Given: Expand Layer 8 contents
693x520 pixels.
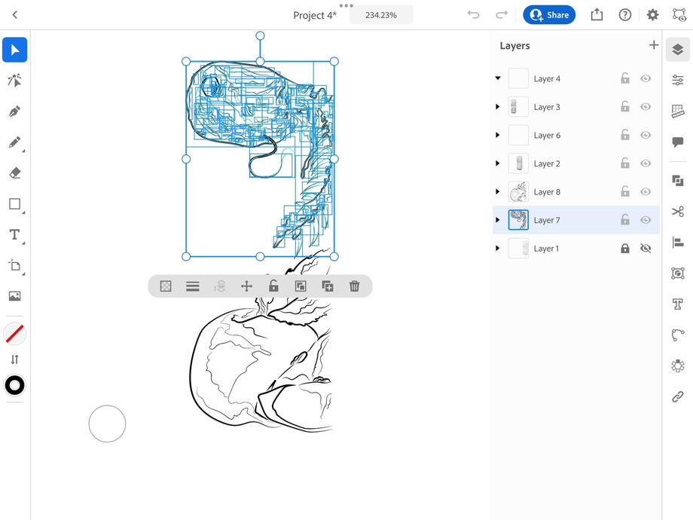Looking at the screenshot, I should click(x=498, y=192).
